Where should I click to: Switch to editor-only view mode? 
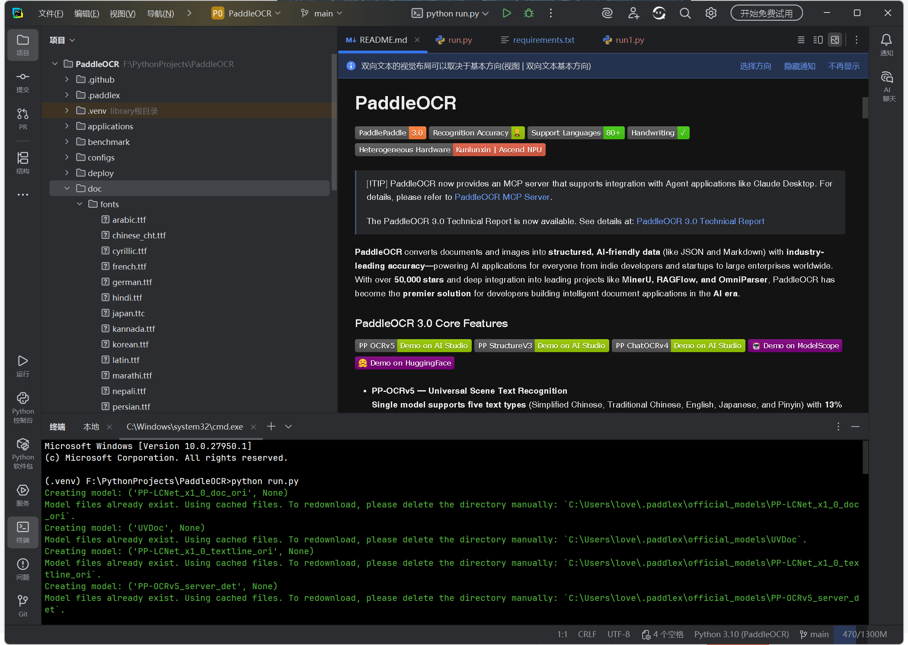tap(801, 40)
